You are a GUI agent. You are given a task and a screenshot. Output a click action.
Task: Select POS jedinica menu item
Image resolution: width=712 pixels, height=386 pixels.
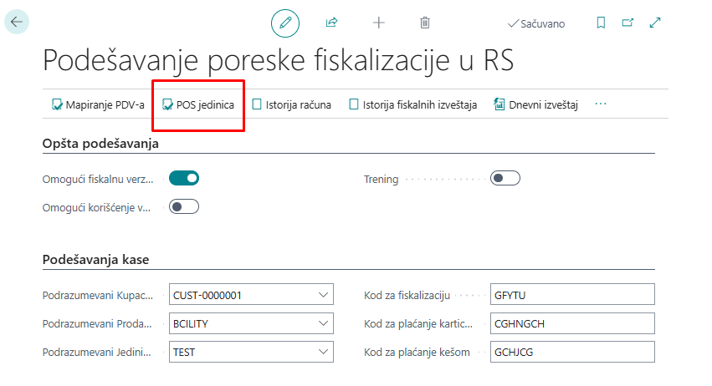[198, 104]
